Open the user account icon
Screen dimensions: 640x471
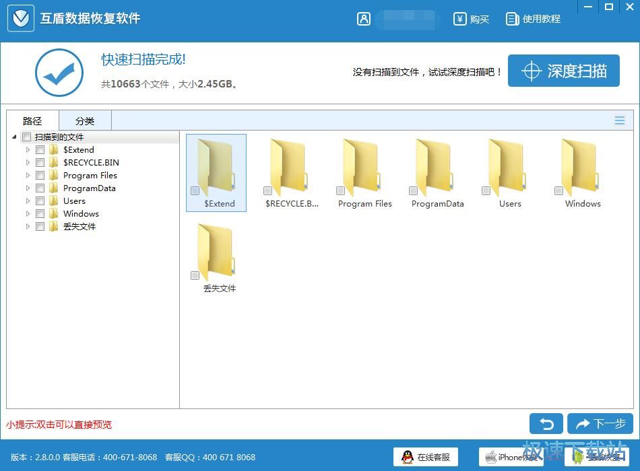(364, 19)
